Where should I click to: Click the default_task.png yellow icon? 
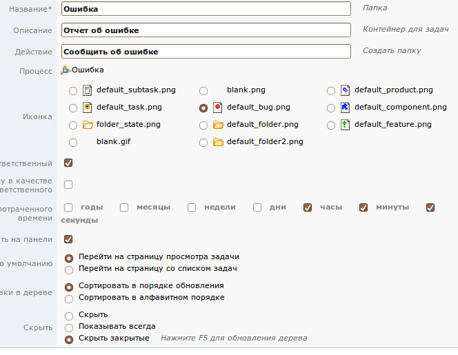coord(87,108)
